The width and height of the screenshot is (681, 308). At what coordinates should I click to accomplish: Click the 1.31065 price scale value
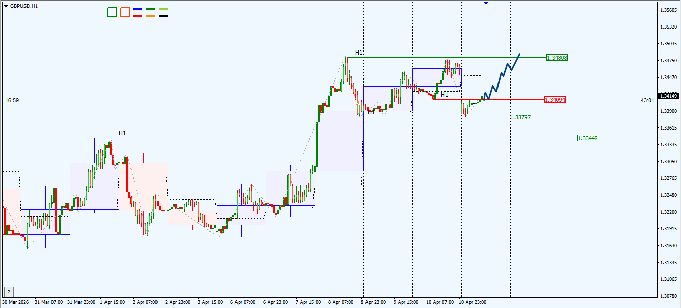click(x=667, y=279)
